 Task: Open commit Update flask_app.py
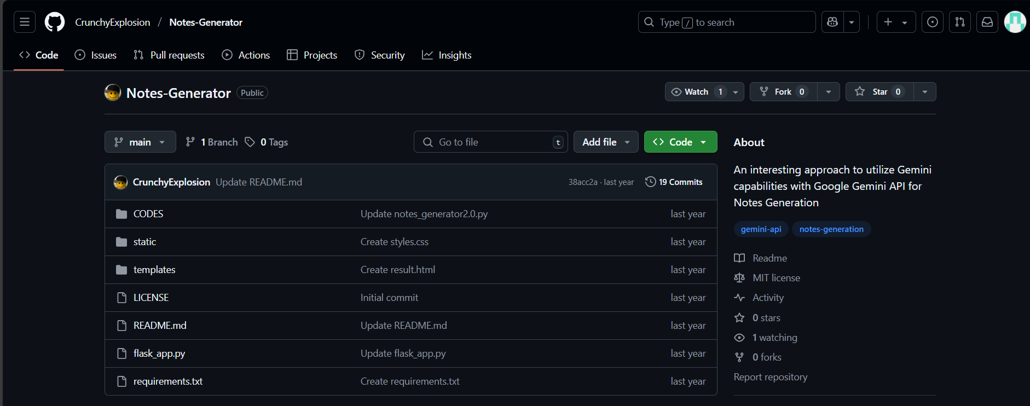[403, 353]
